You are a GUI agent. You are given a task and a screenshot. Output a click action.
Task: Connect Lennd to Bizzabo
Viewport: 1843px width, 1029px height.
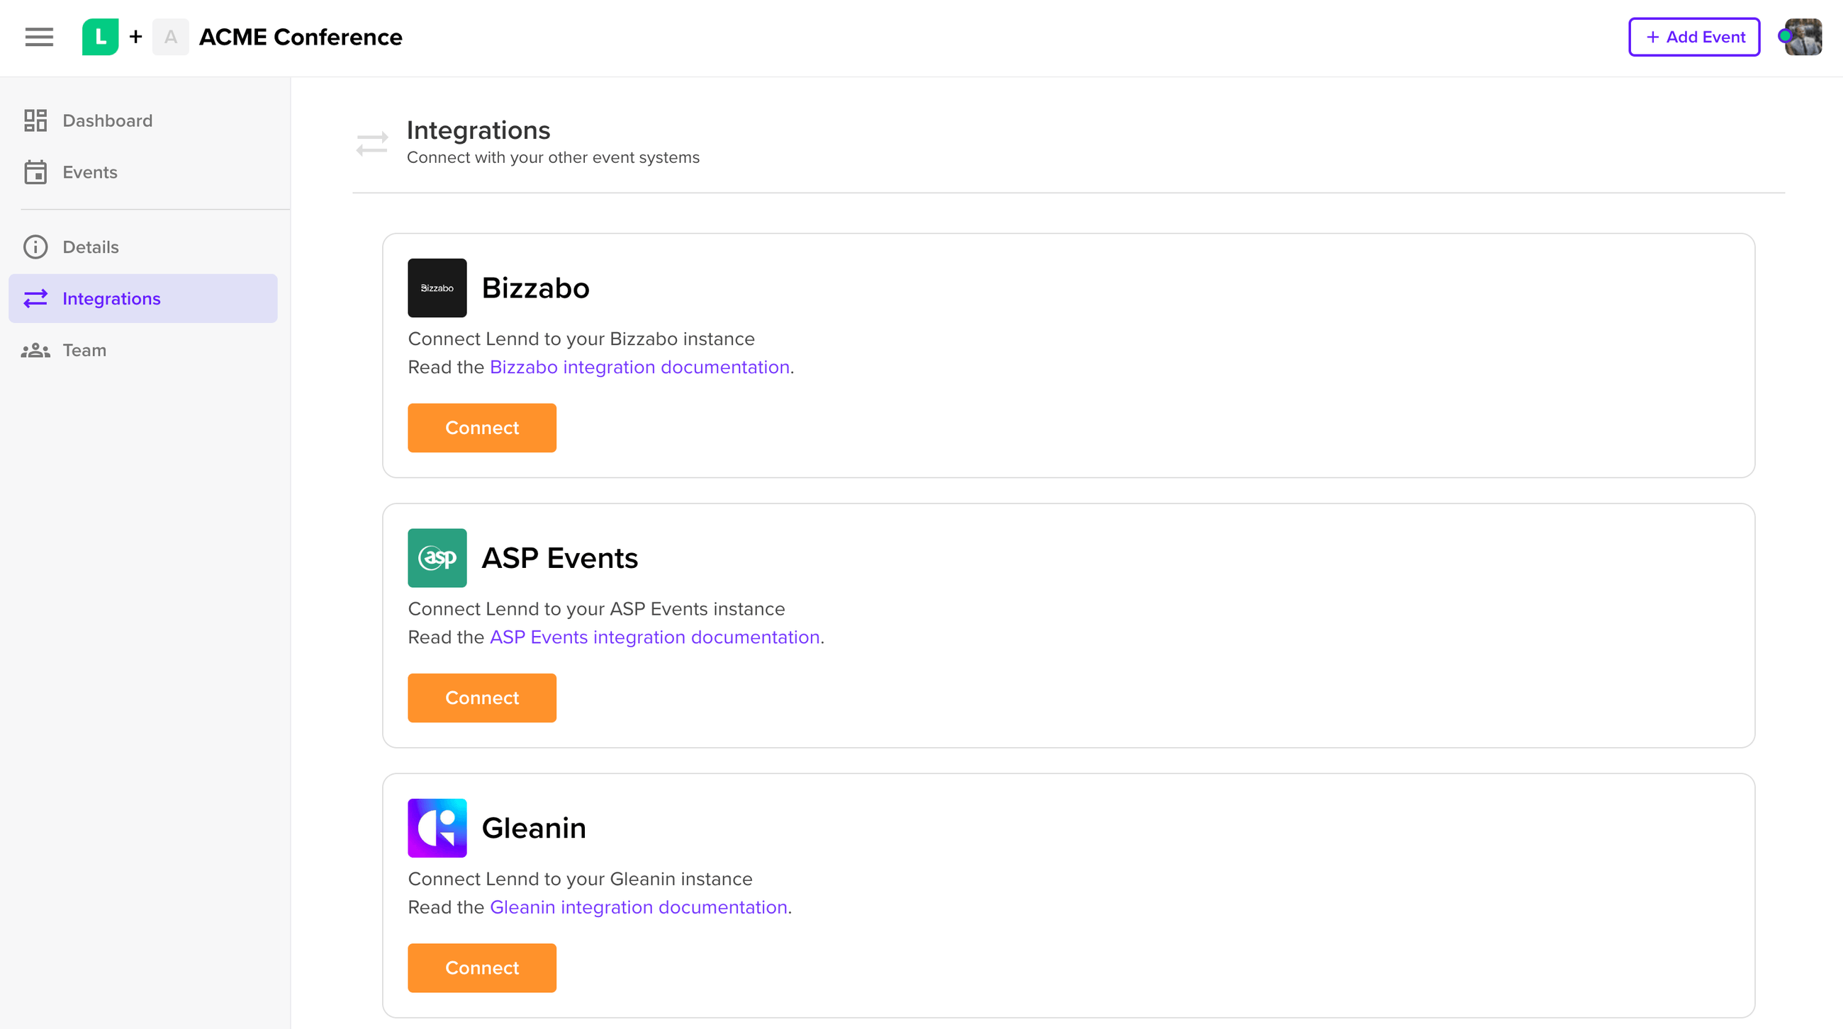point(481,427)
